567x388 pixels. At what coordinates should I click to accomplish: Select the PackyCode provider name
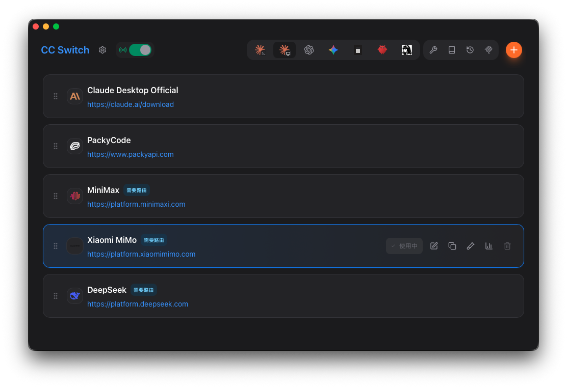(109, 140)
